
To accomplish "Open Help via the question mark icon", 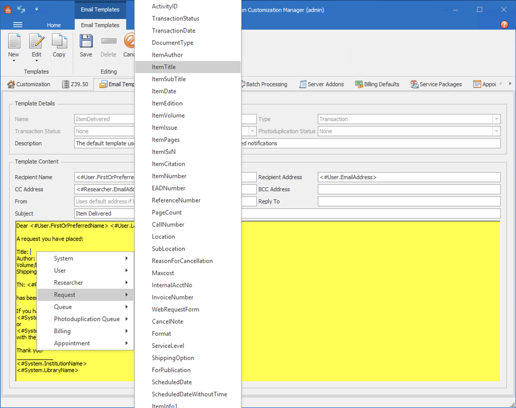I will coord(504,25).
